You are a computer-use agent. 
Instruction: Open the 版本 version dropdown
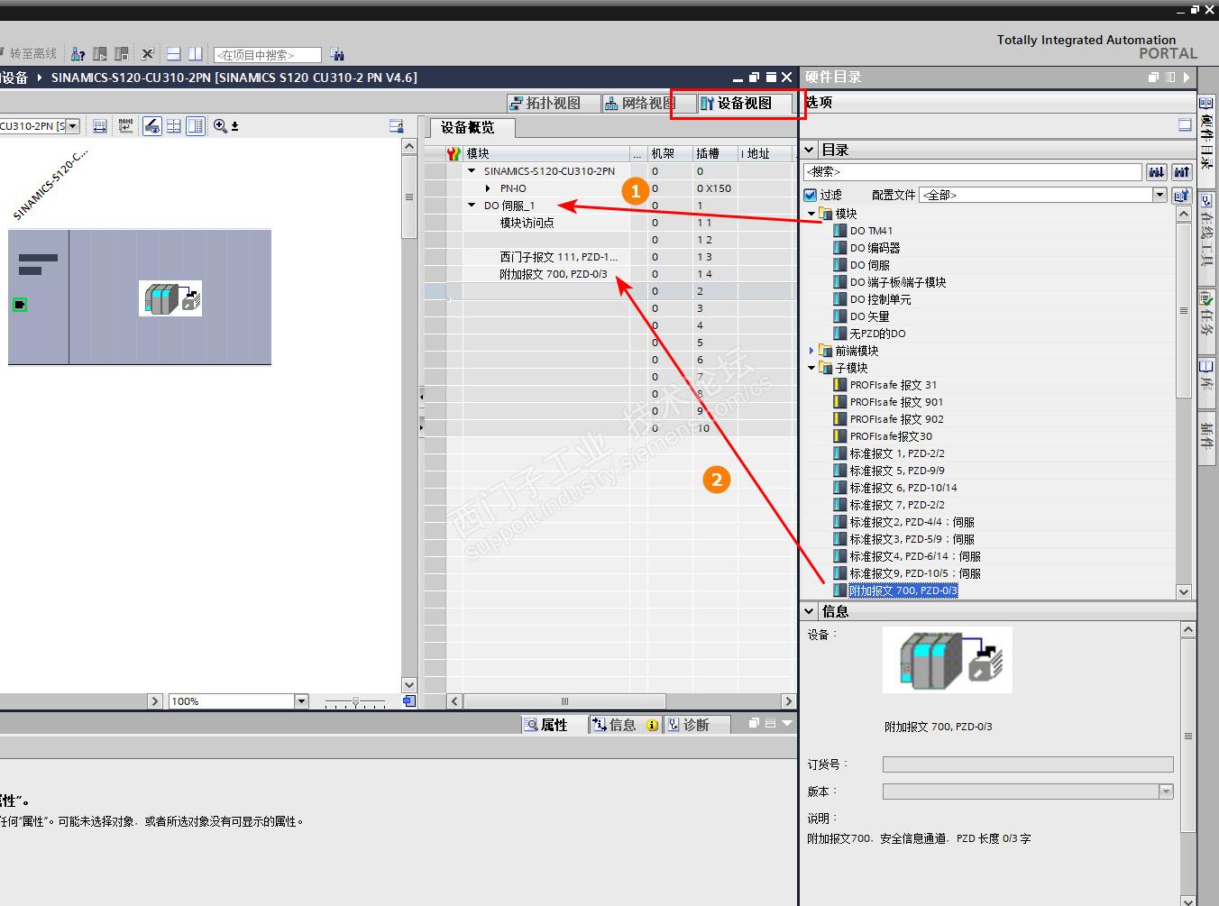point(1166,792)
